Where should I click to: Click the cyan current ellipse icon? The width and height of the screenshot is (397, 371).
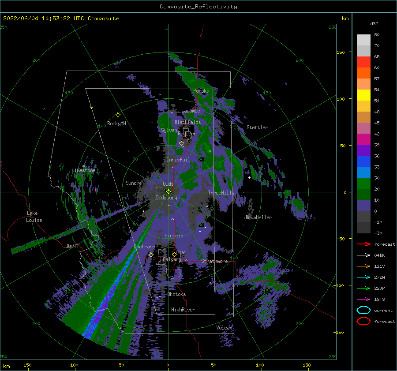(363, 310)
